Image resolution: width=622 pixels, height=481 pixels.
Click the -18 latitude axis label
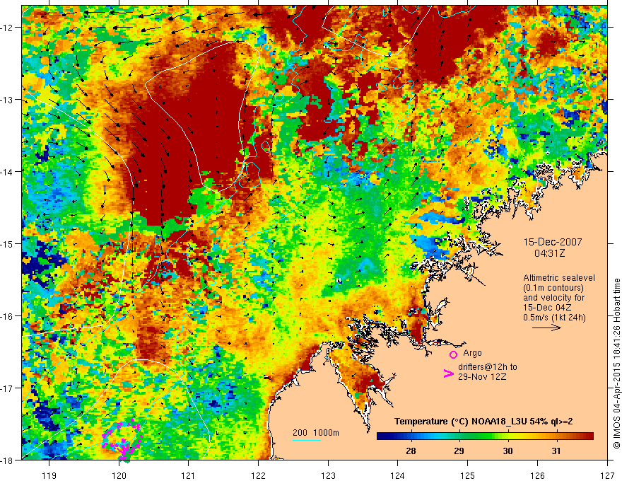[7, 460]
